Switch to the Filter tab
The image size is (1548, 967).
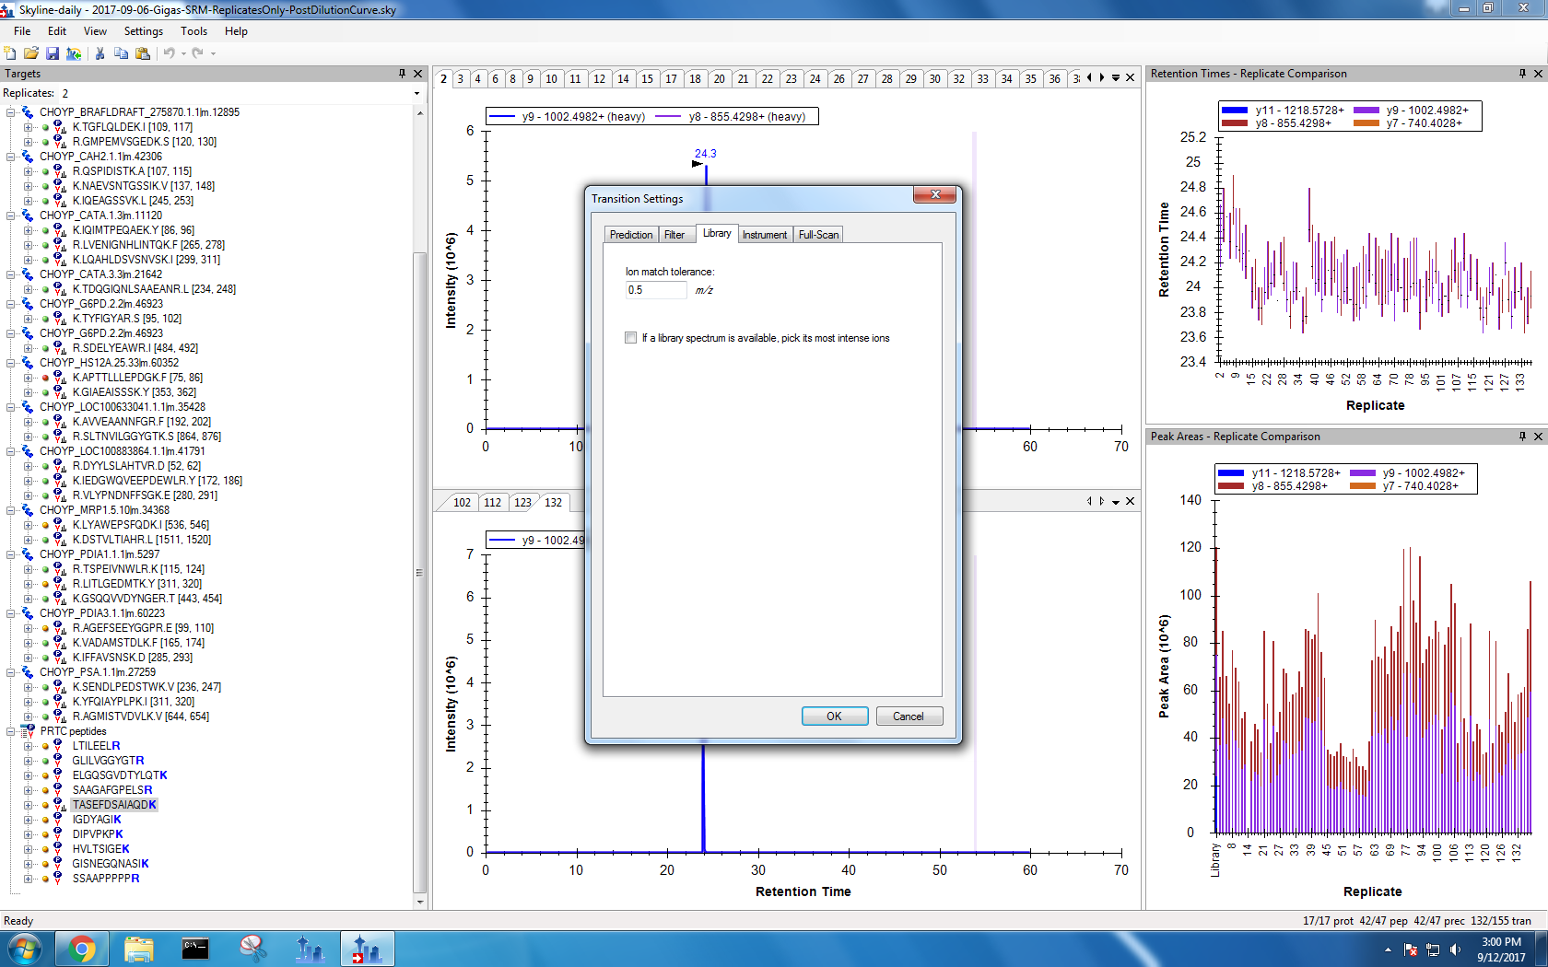point(674,235)
